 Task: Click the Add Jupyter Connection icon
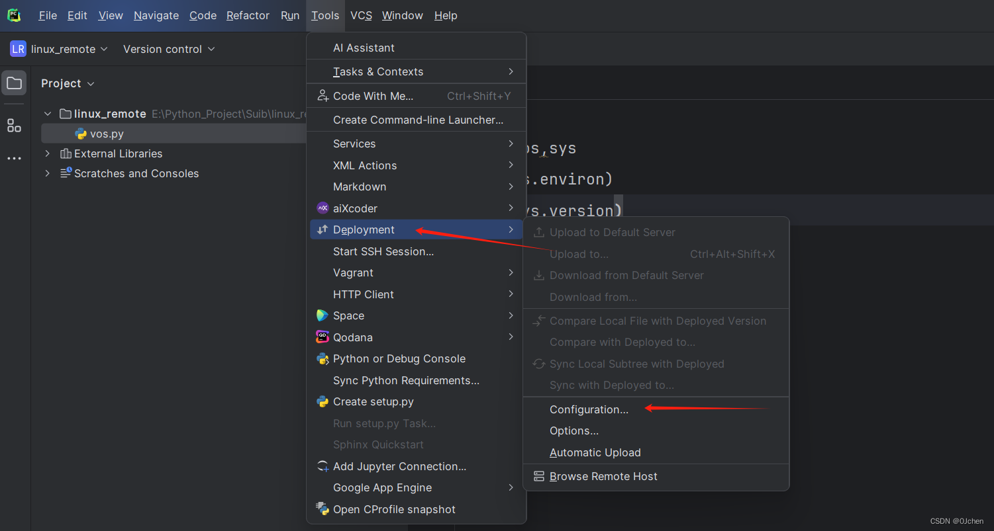[323, 466]
